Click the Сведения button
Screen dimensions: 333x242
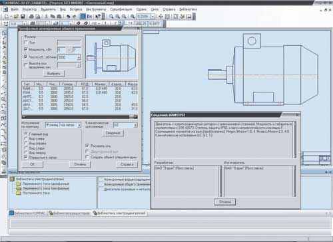tap(113, 133)
